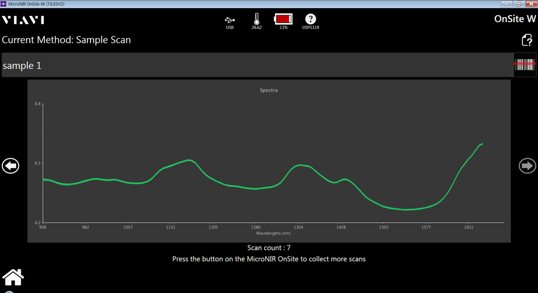Click the USB connection status icon
Screen dimensions: 538x293
[x=230, y=20]
